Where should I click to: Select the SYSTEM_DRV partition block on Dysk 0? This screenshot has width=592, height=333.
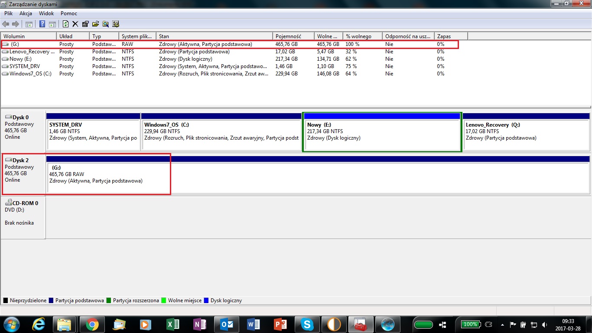tap(93, 132)
